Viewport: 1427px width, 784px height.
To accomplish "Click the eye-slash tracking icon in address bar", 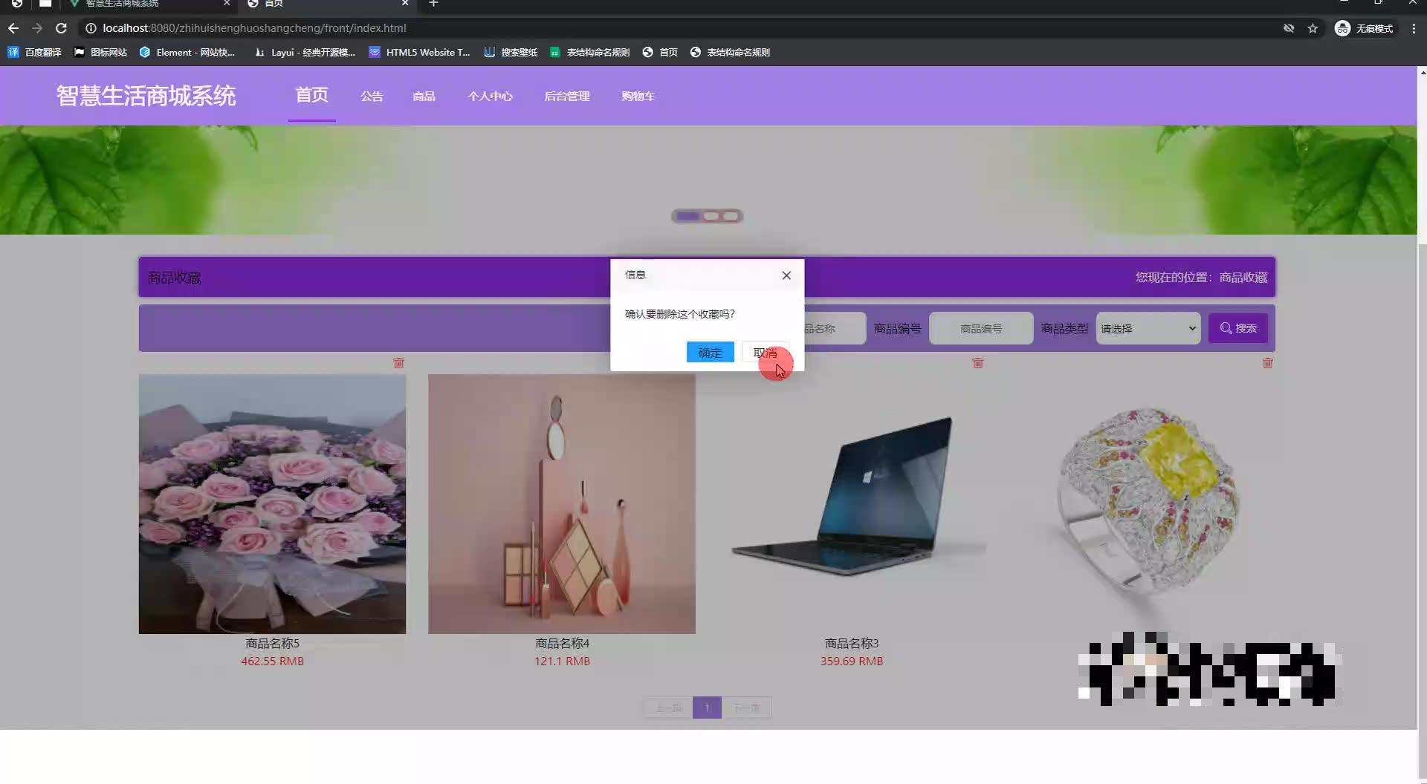I will 1289,28.
